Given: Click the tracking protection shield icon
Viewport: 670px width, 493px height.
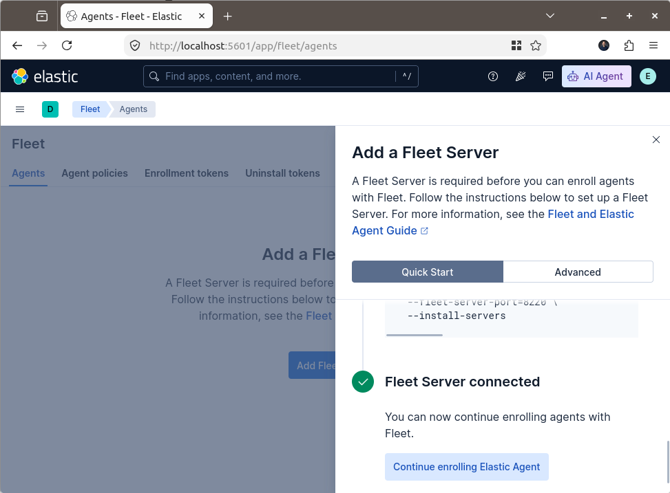Looking at the screenshot, I should click(x=135, y=45).
